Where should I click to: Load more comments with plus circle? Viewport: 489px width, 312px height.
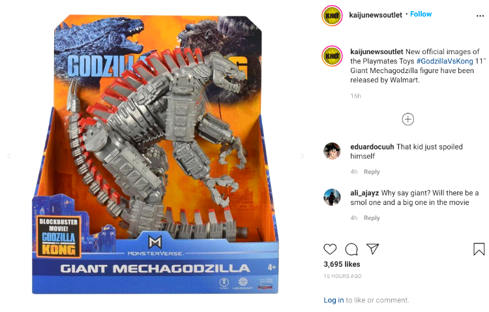click(408, 119)
